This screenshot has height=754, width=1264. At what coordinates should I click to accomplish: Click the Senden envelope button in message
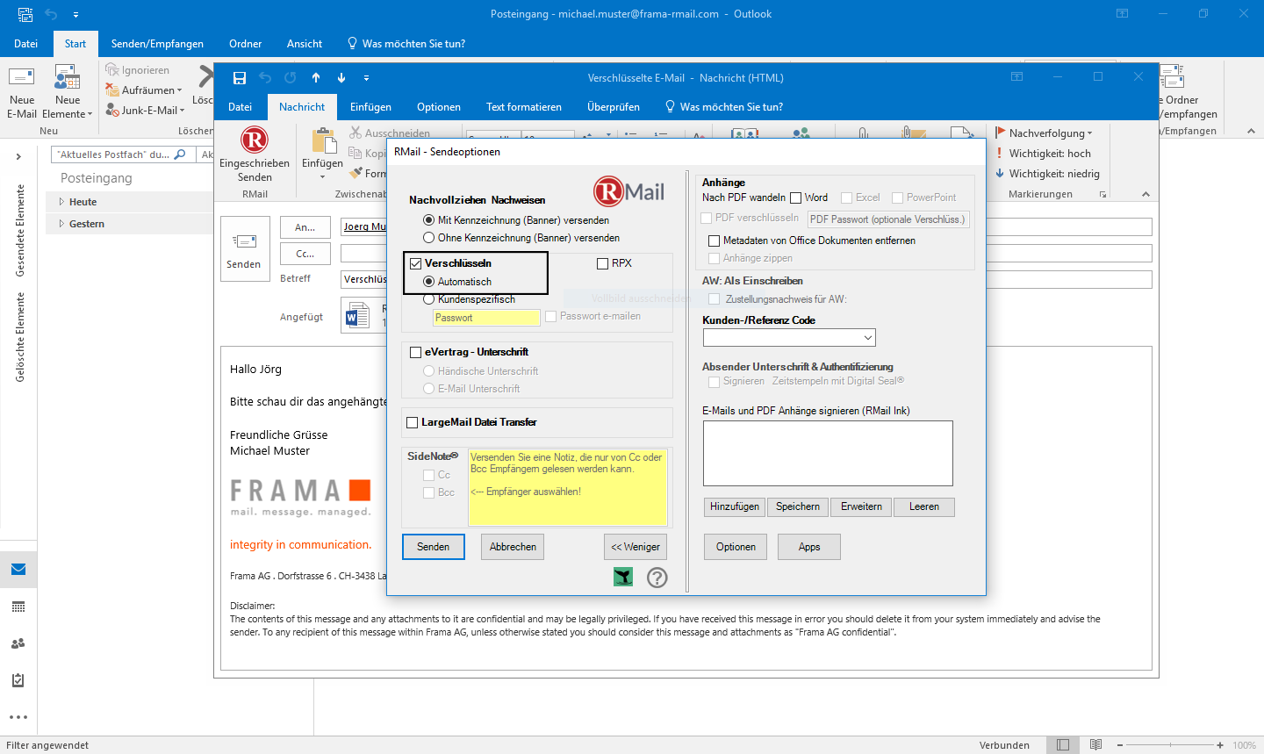point(245,249)
